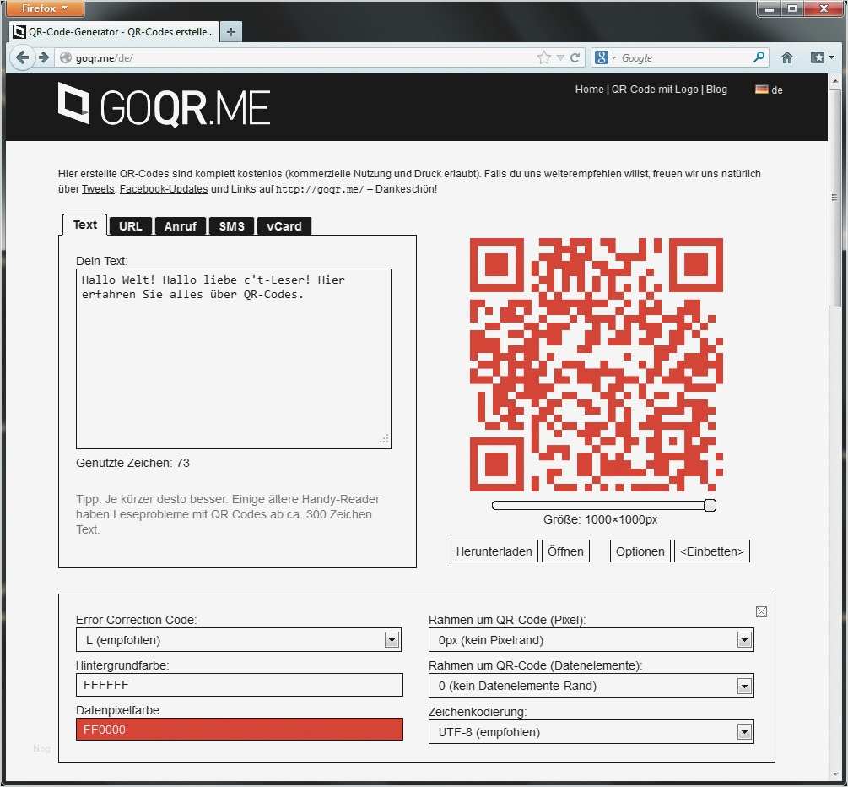Click the GOQR.ME logo

[164, 106]
